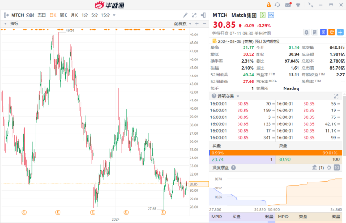Click the lock icon in title bar
Image resolution: width=346 pixels, height=223 pixels.
coord(268,5)
